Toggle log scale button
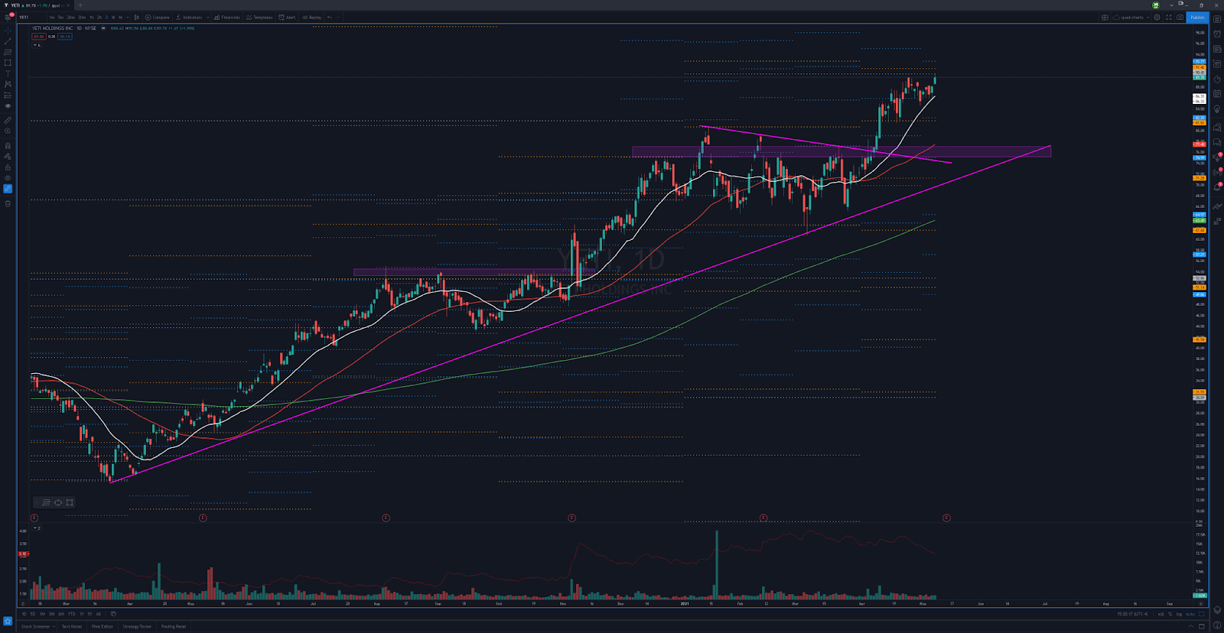 [1179, 614]
